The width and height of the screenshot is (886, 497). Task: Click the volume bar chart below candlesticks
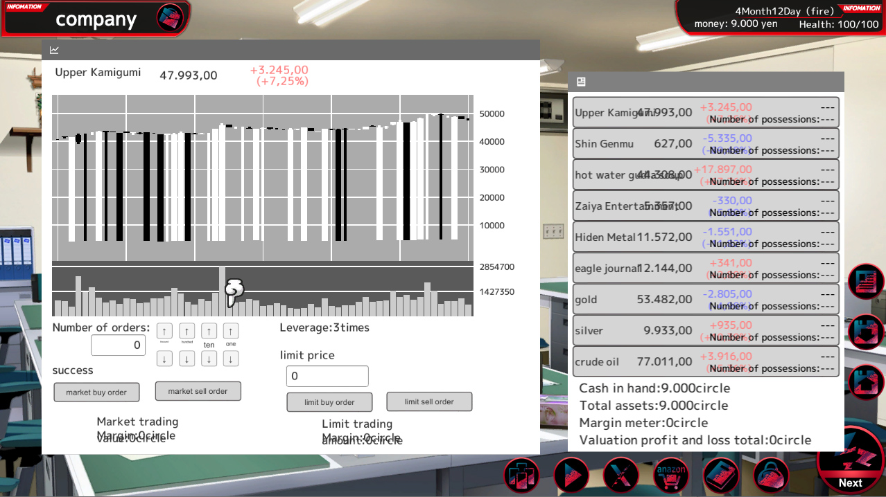[263, 291]
